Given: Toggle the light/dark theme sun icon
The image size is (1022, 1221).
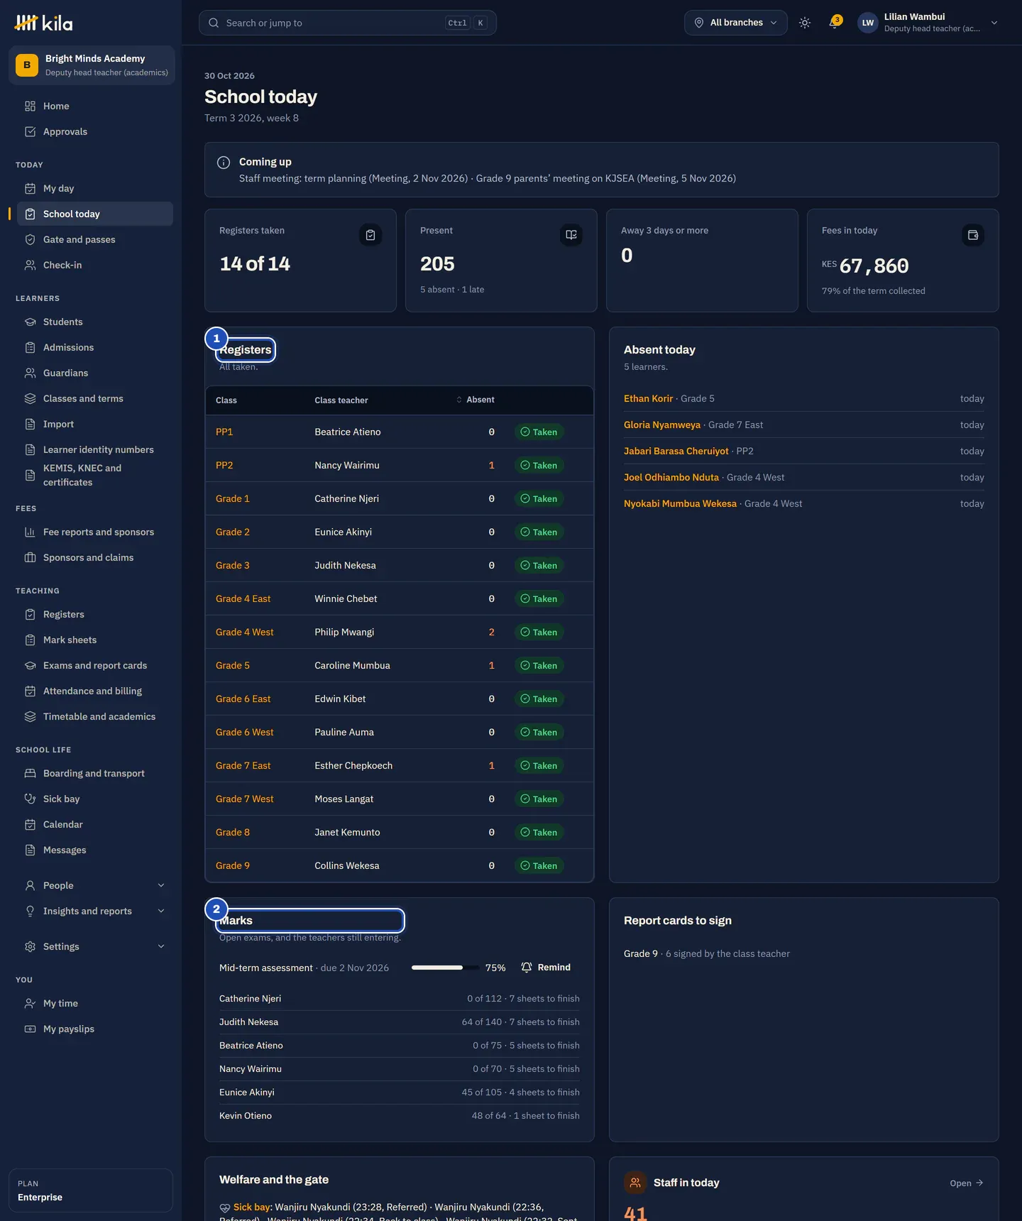Looking at the screenshot, I should coord(804,23).
